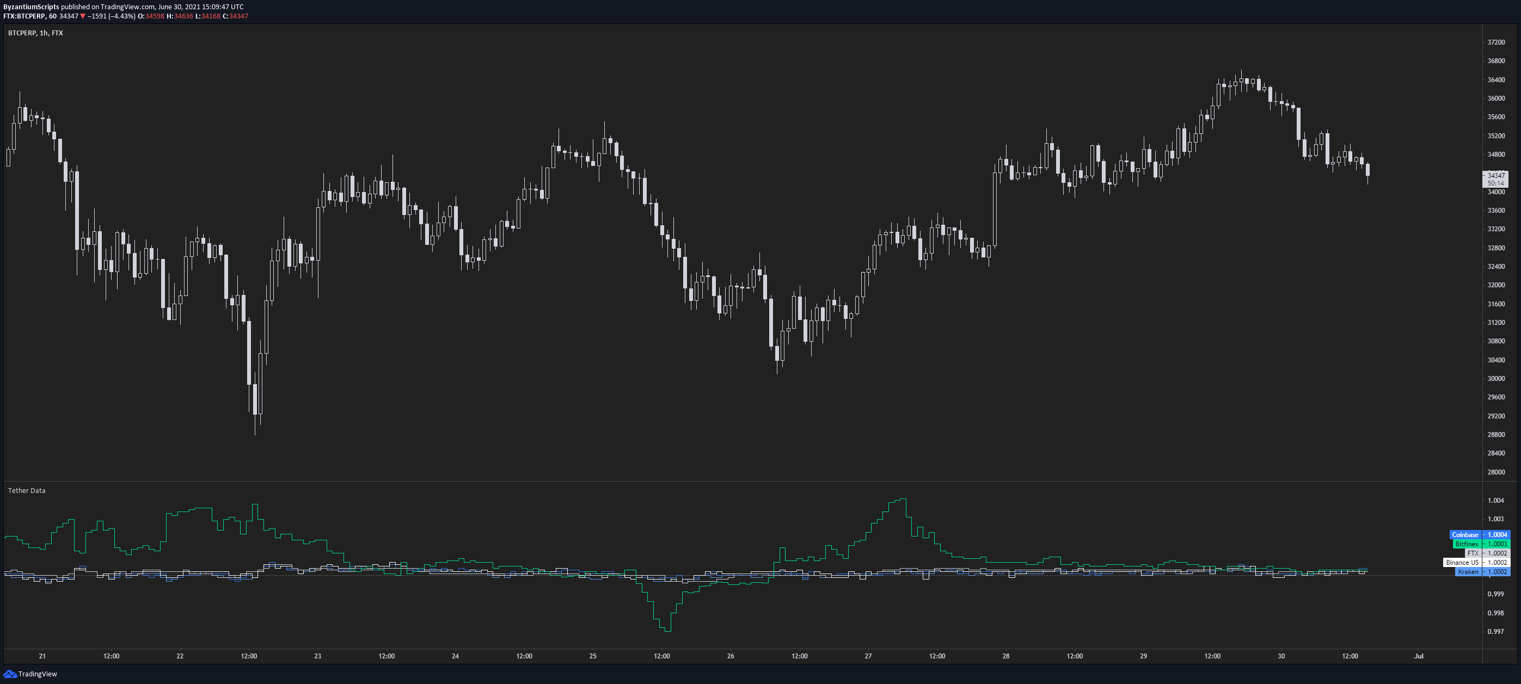Click the '24' date label on time axis
This screenshot has height=684, width=1521.
click(x=455, y=656)
